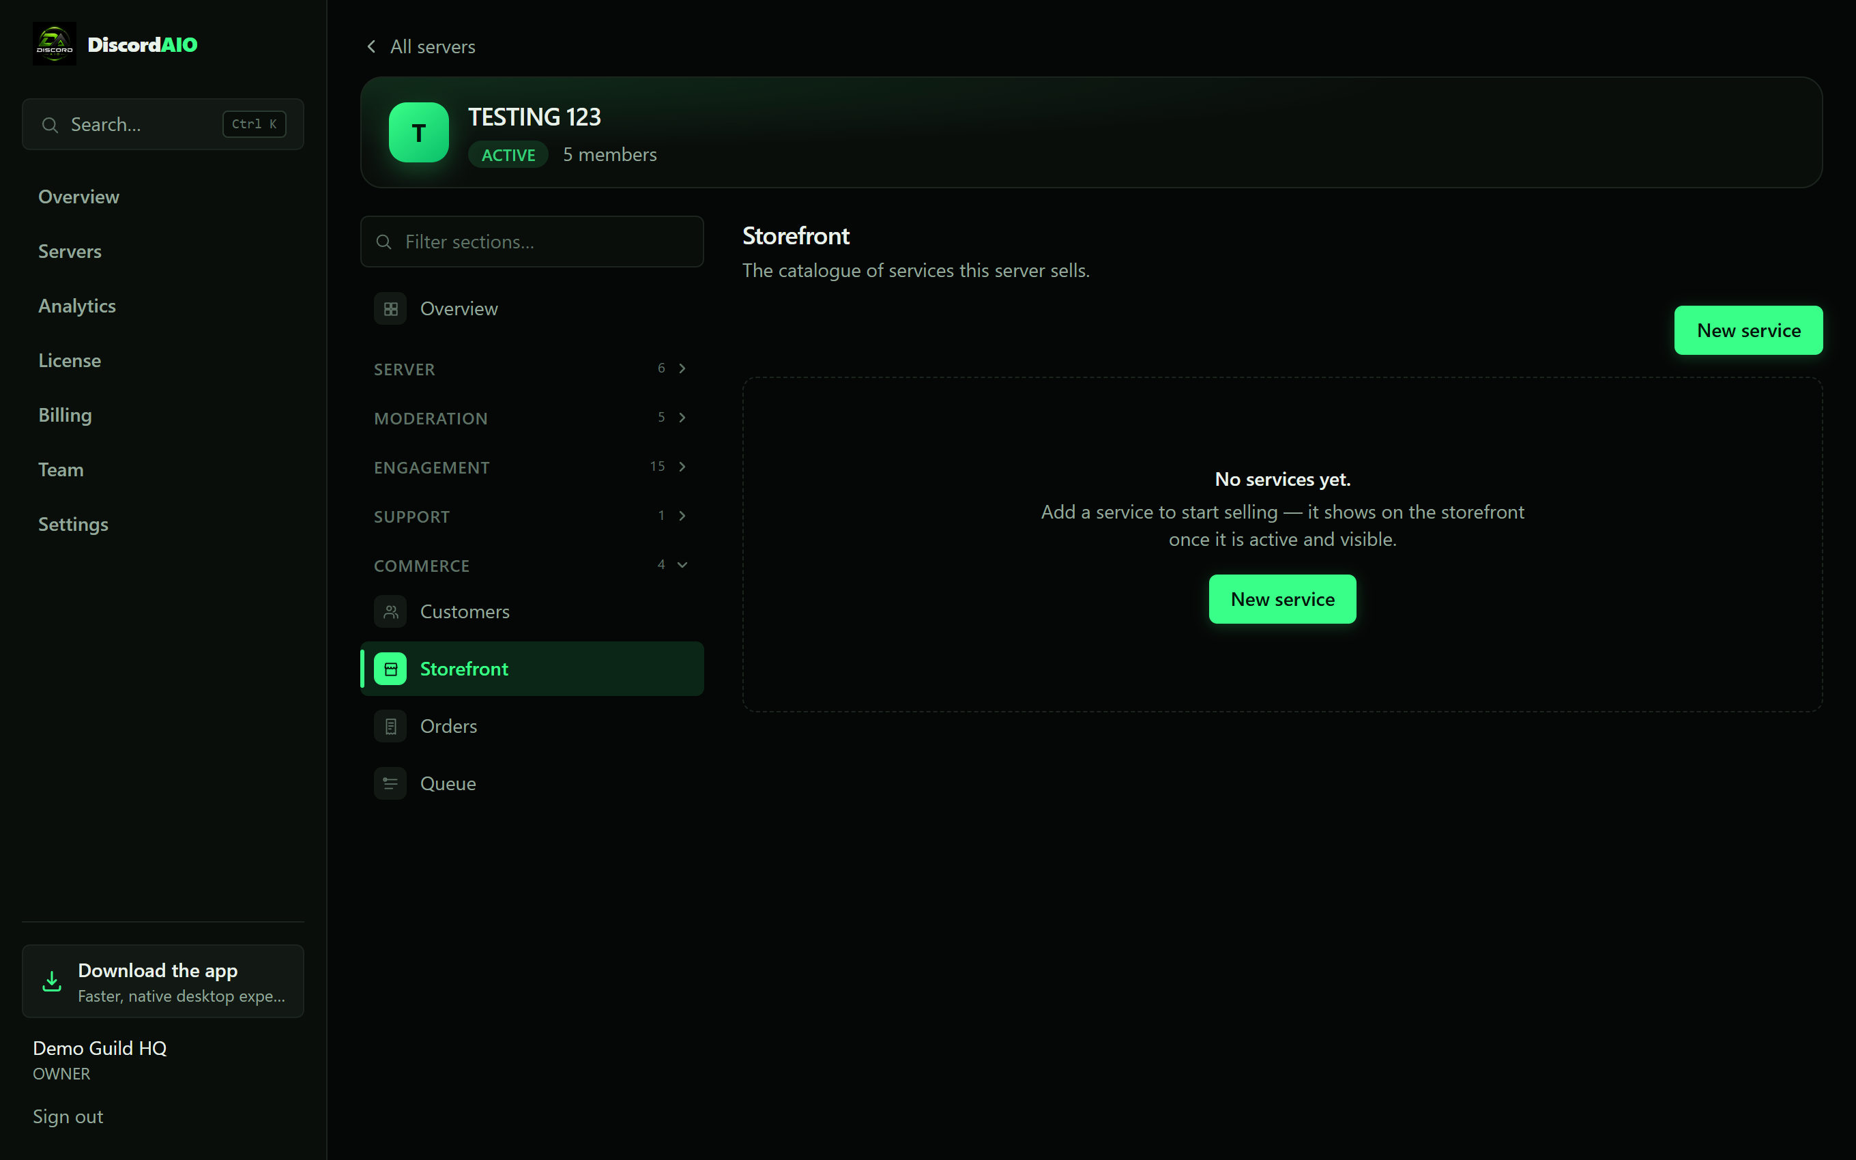Click the Download the app card
1856x1160 pixels.
coord(162,981)
